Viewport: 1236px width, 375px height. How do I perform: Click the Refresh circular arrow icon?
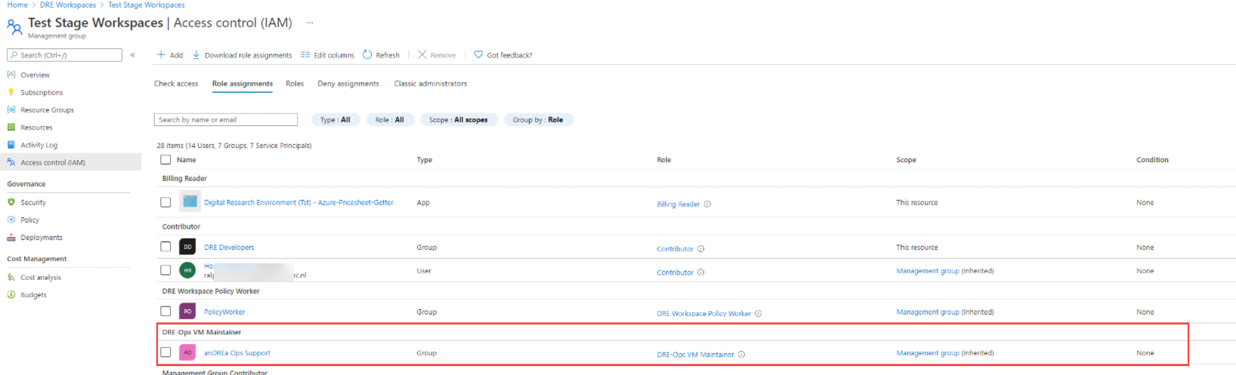pyautogui.click(x=367, y=54)
